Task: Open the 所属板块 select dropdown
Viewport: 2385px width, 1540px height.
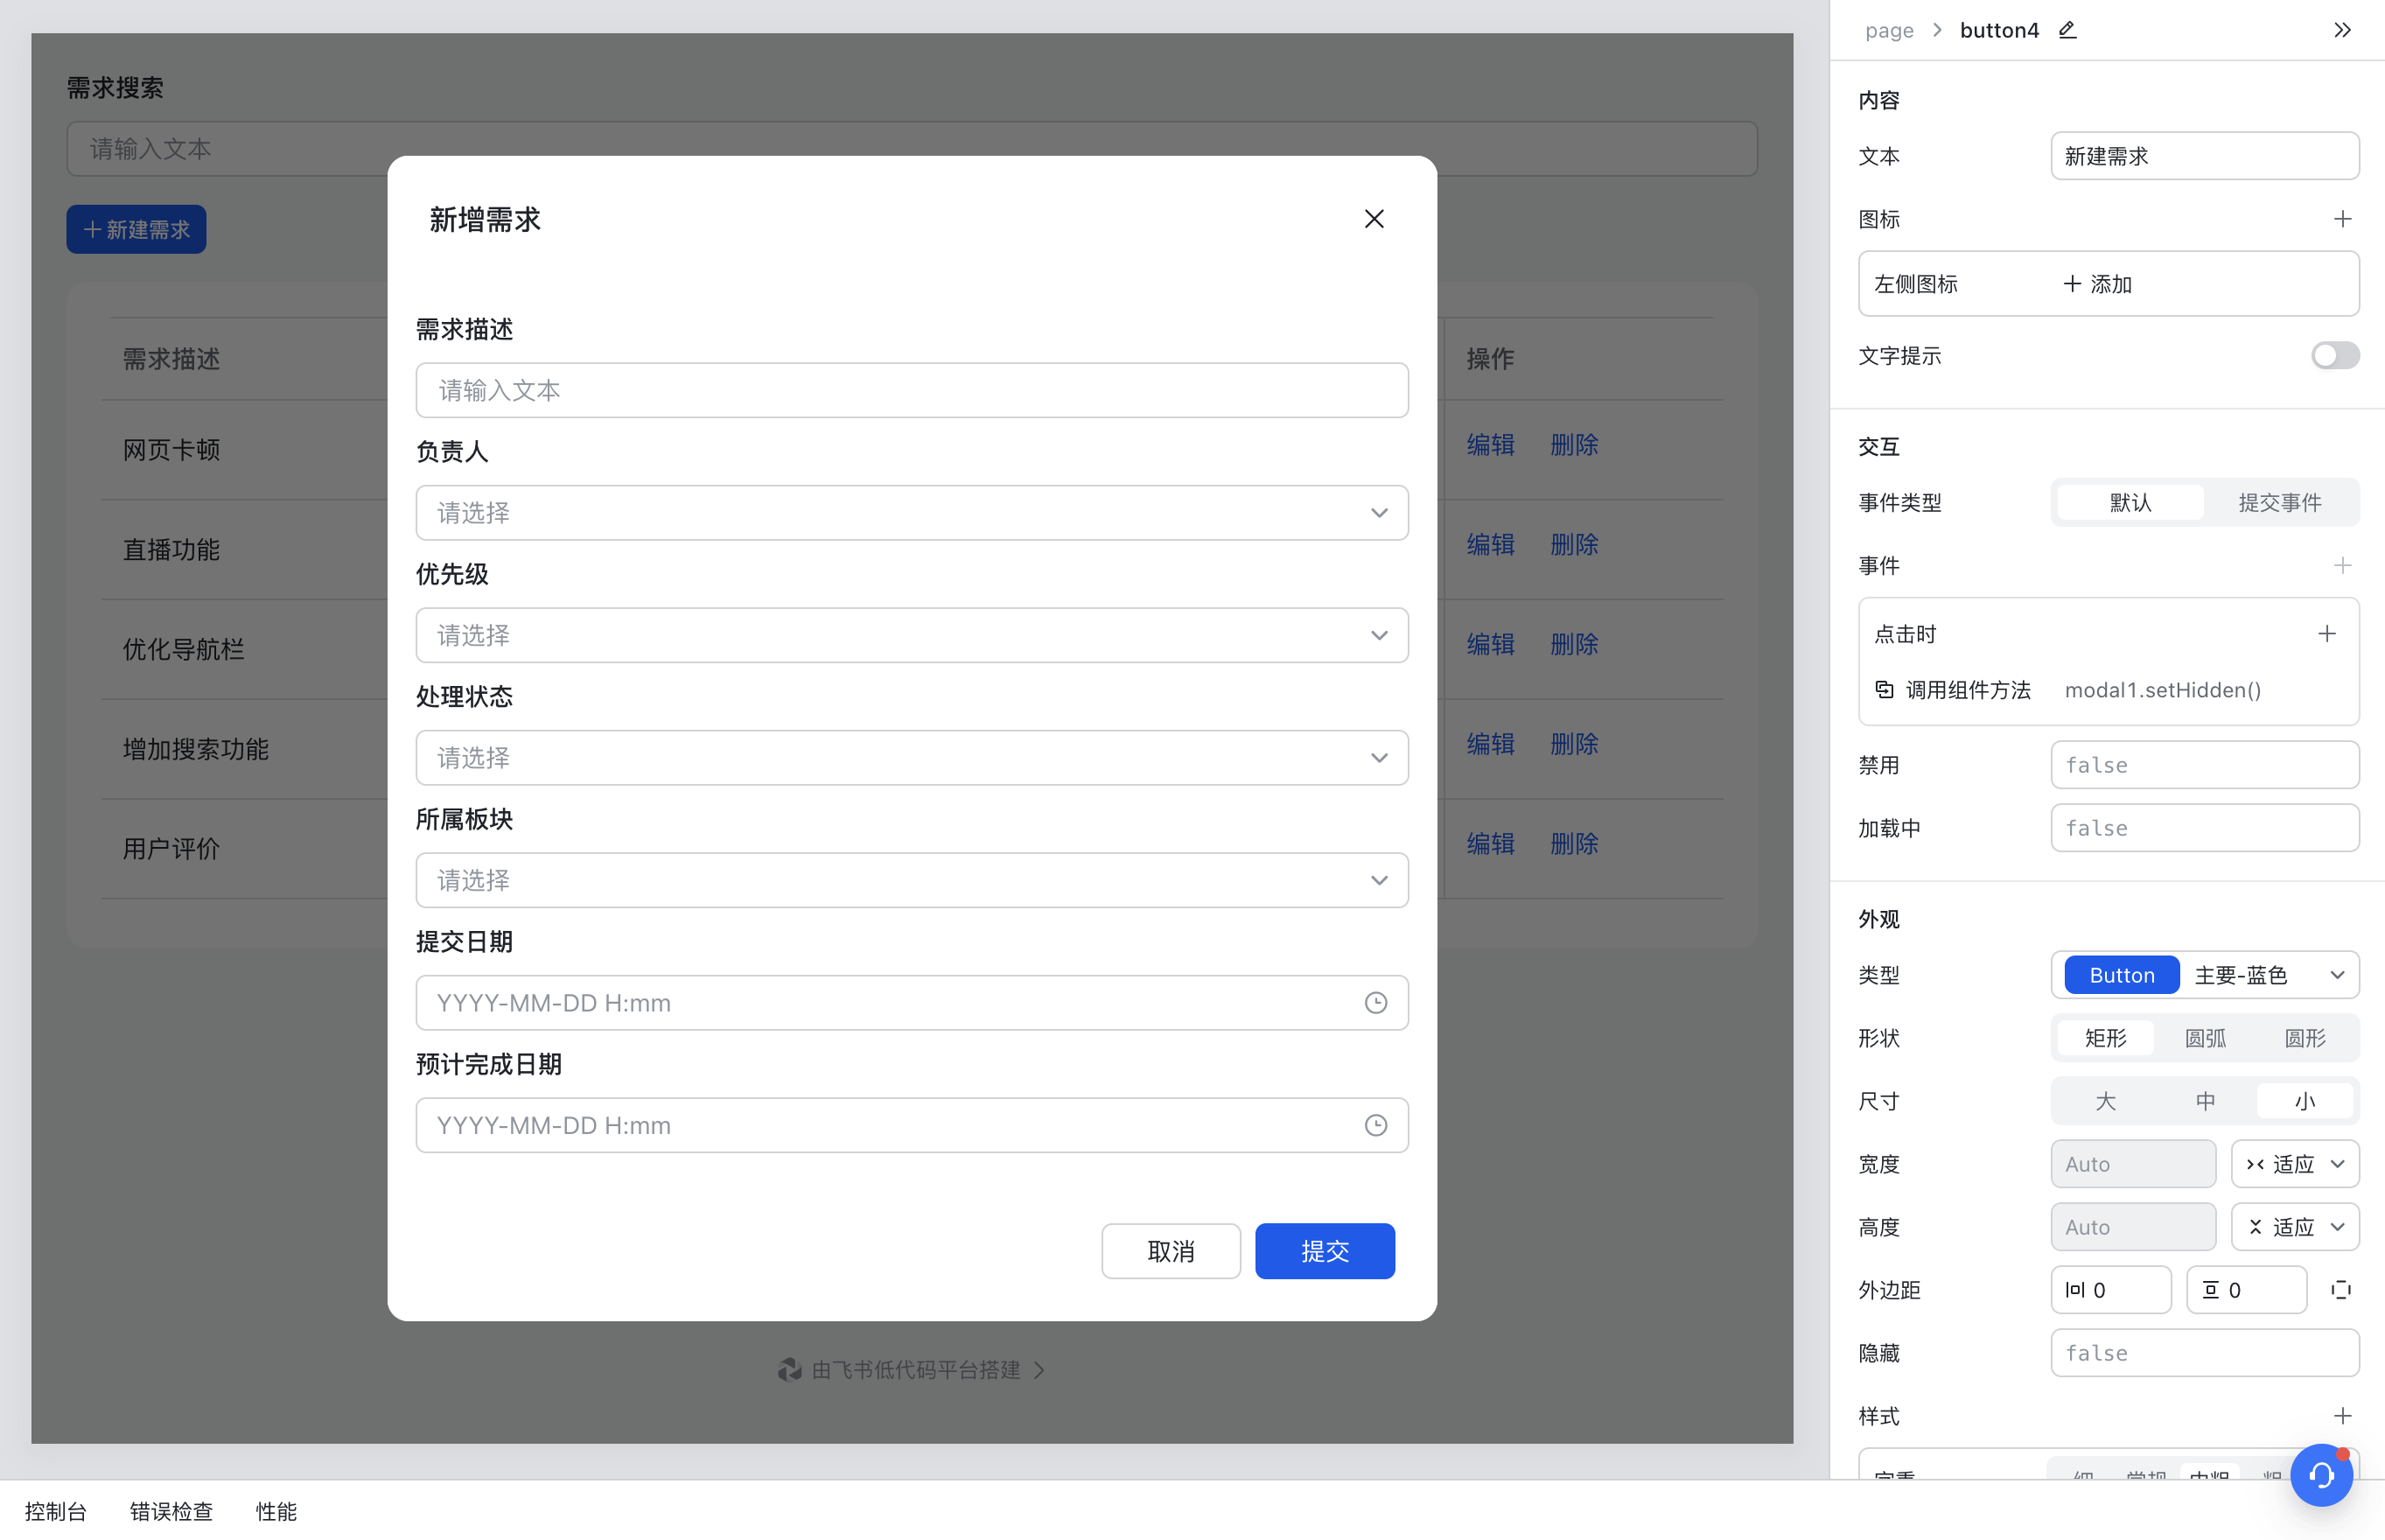Action: [912, 880]
